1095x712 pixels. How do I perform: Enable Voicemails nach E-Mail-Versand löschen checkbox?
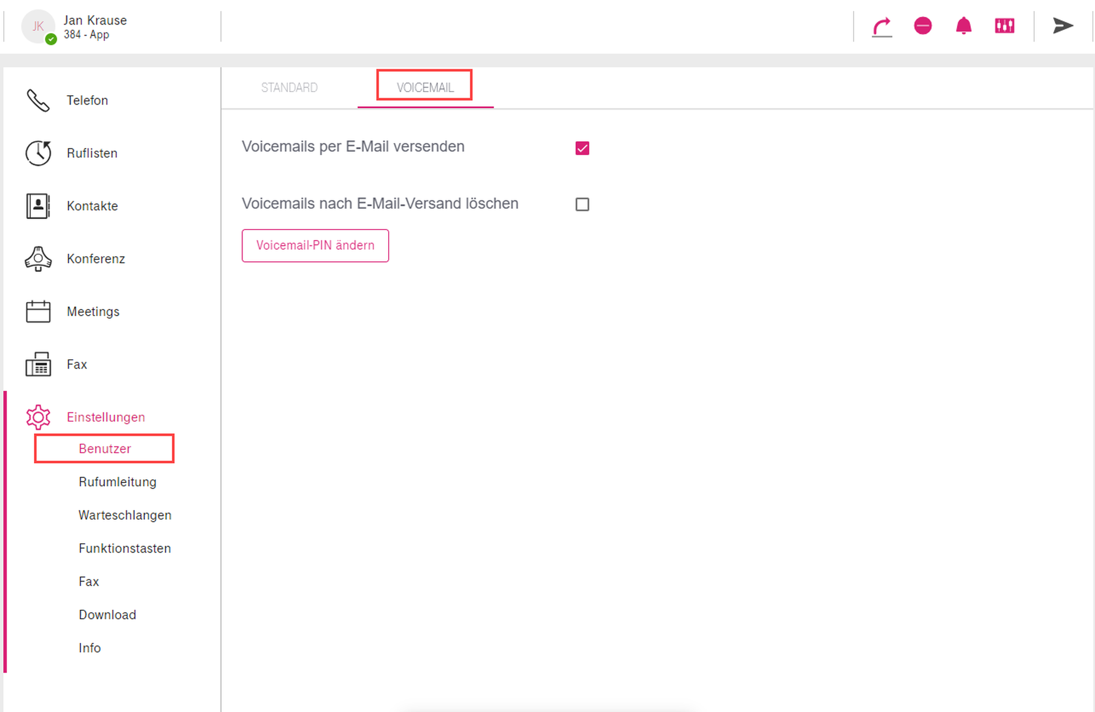(582, 204)
